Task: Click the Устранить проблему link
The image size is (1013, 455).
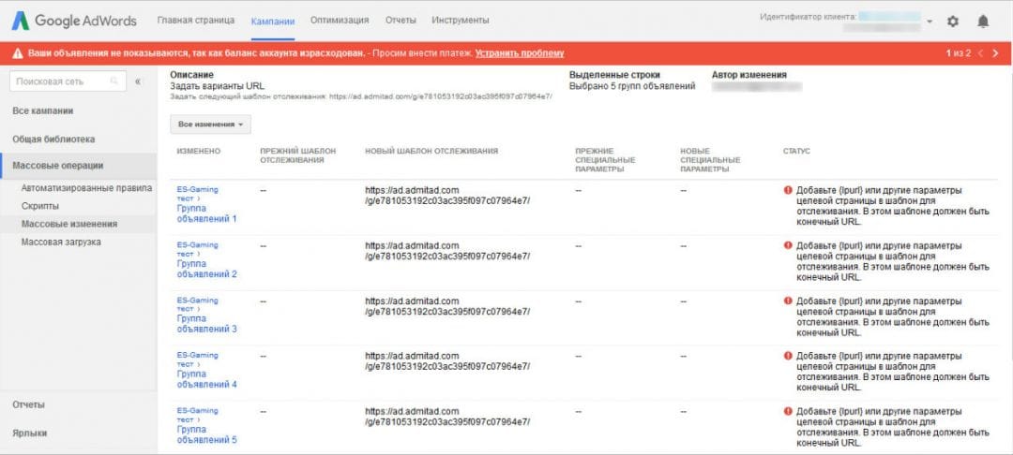Action: coord(520,53)
